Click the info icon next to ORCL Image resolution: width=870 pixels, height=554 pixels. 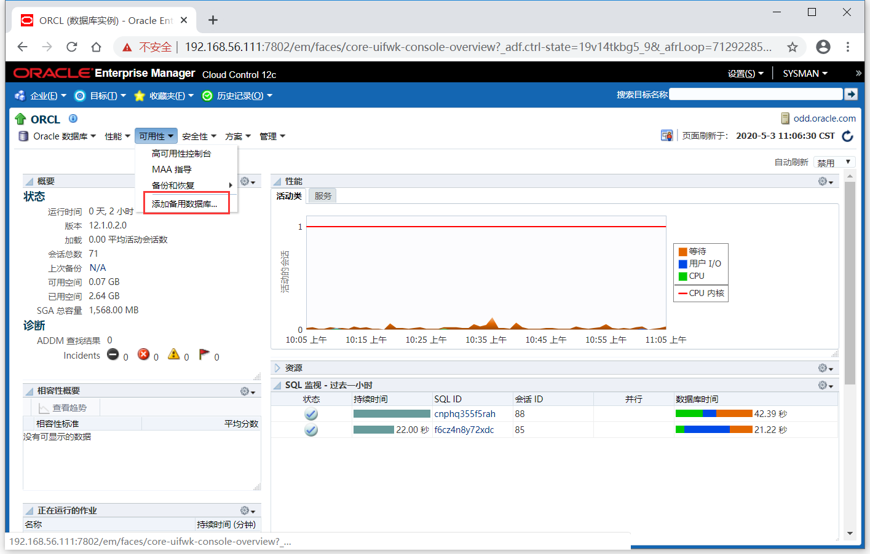73,119
